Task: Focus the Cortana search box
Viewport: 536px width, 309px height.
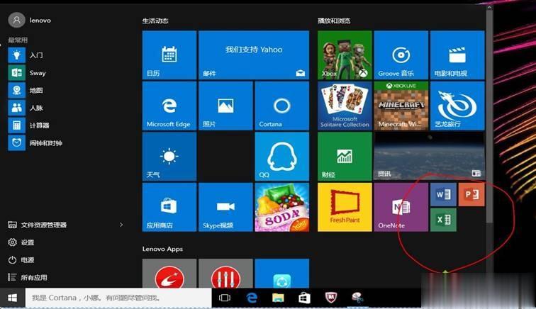Action: [x=118, y=298]
